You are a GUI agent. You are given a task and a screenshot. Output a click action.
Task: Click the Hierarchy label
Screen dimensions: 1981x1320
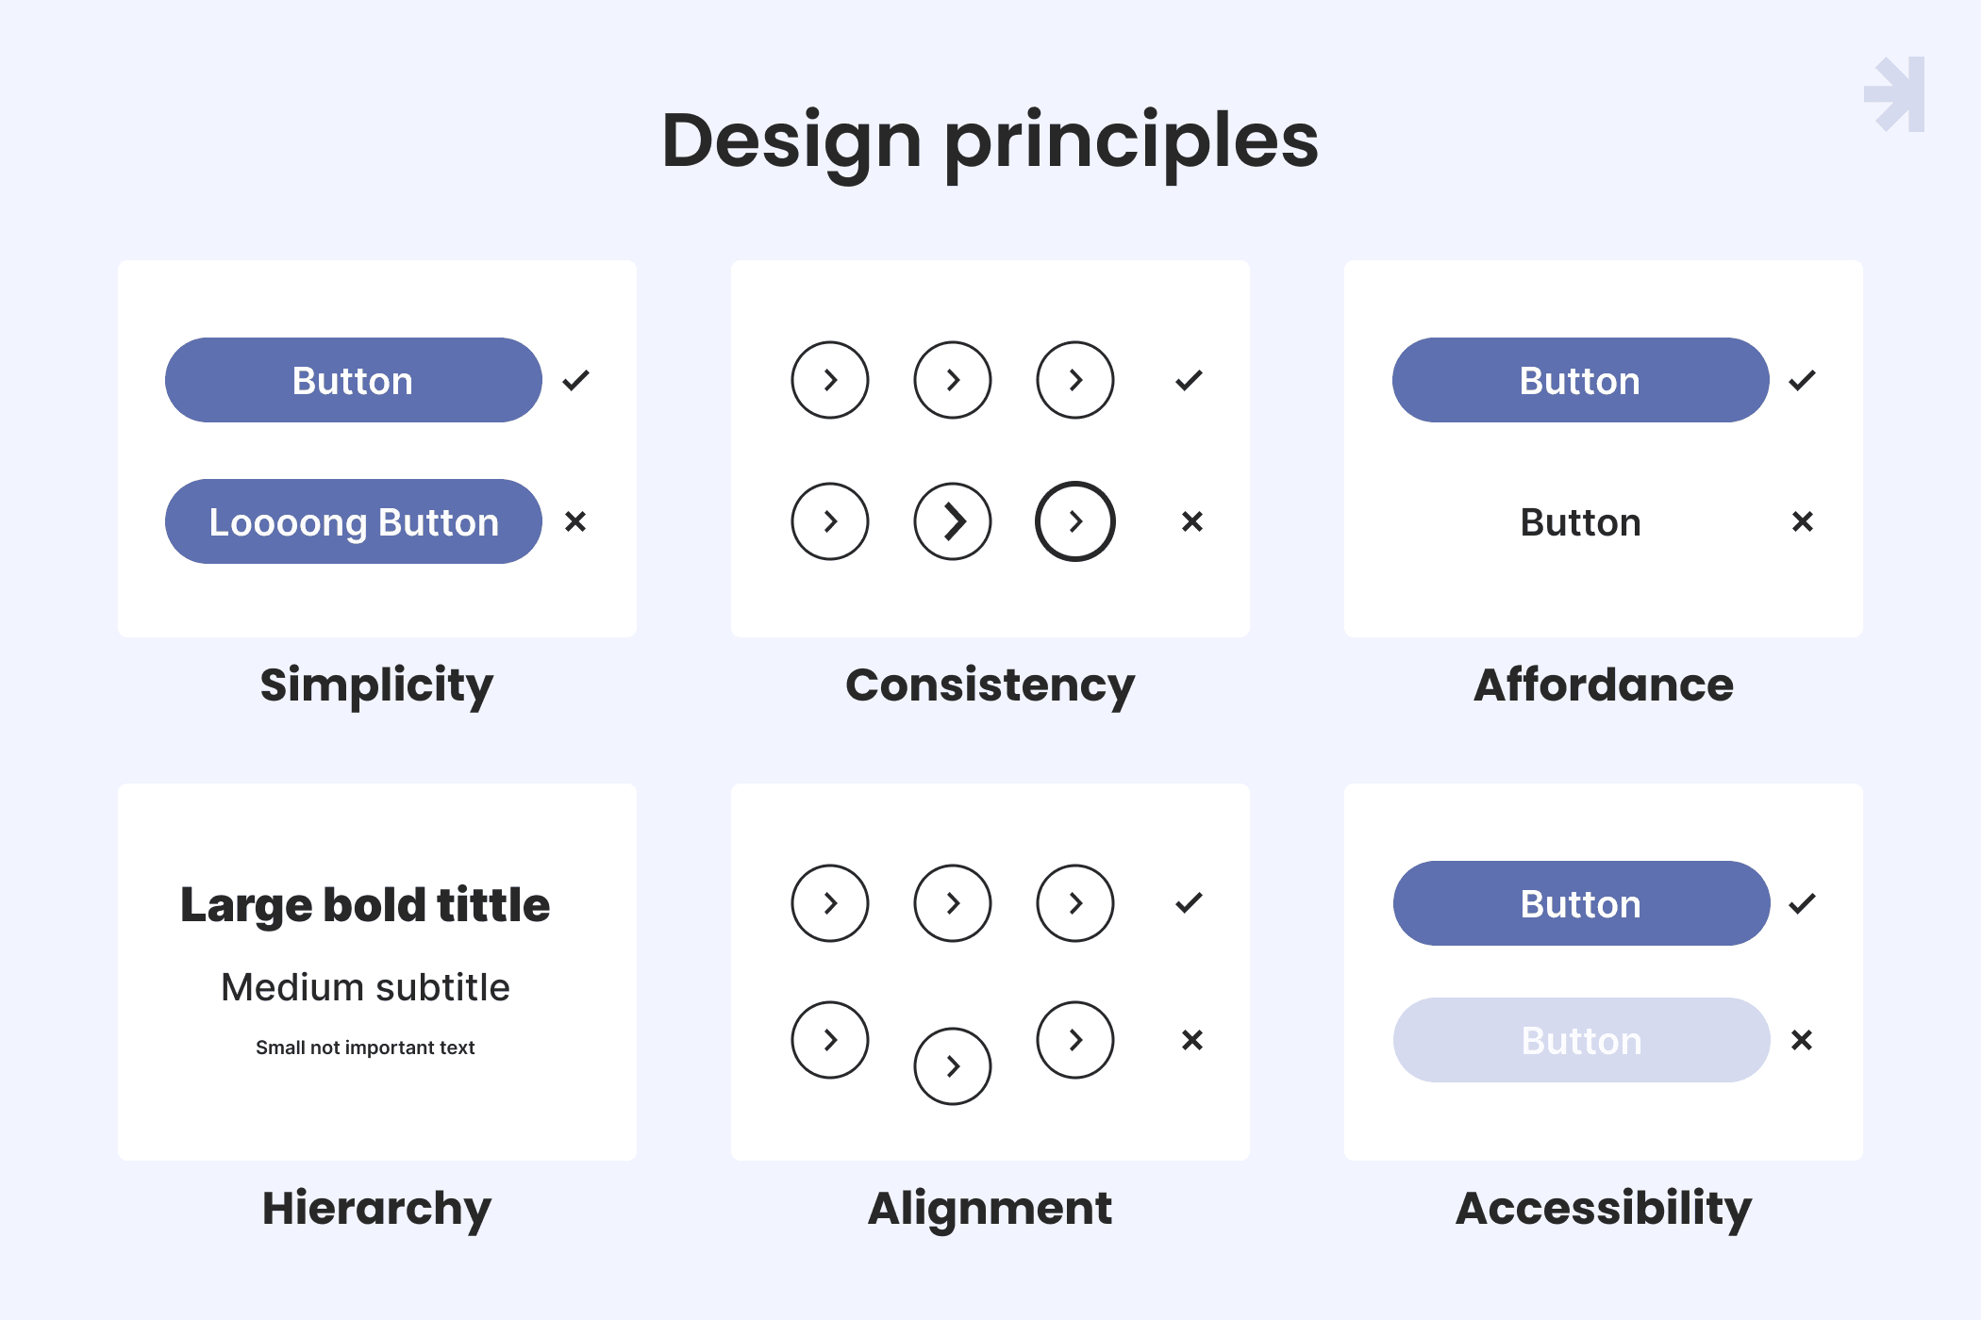[x=376, y=1208]
